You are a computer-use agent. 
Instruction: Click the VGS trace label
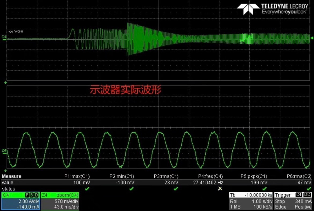(16, 32)
